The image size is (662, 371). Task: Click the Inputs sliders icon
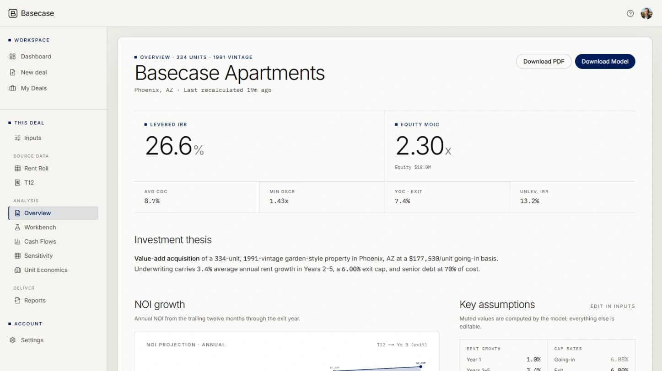click(17, 138)
